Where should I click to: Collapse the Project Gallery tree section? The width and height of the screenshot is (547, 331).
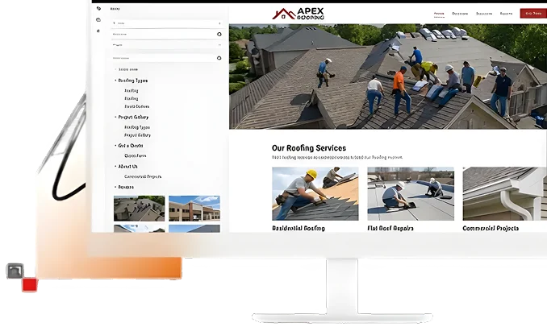(115, 117)
